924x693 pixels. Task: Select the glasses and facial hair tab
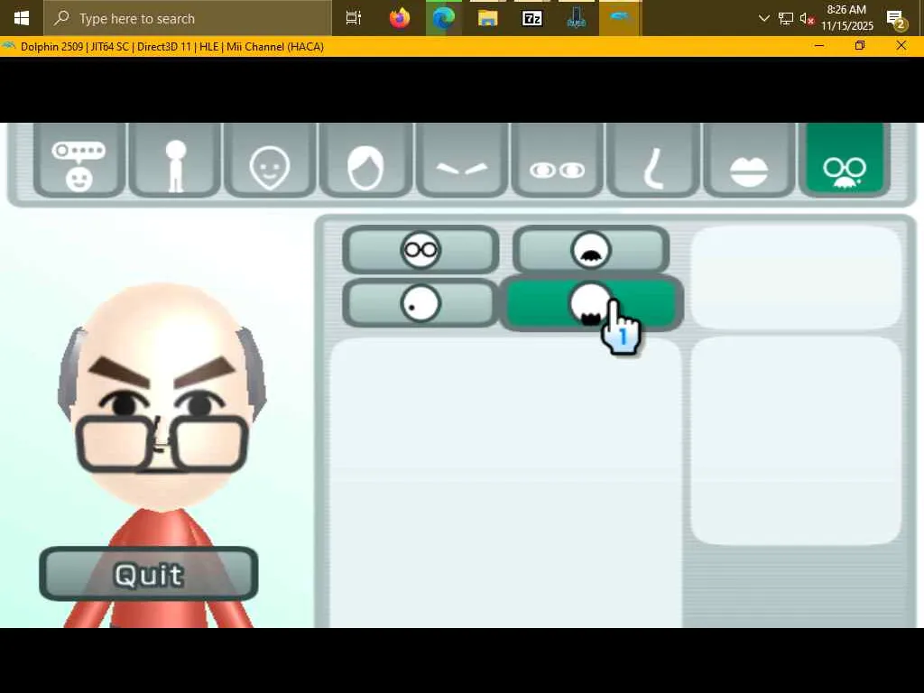(845, 159)
